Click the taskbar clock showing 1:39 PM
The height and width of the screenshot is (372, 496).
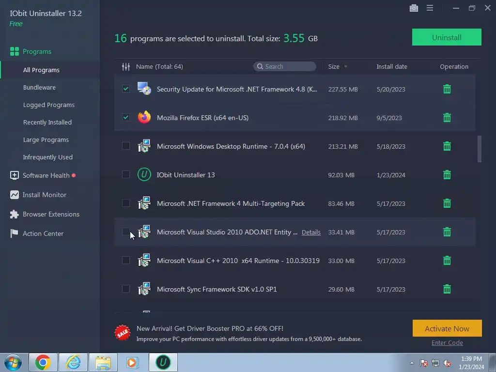point(471,362)
